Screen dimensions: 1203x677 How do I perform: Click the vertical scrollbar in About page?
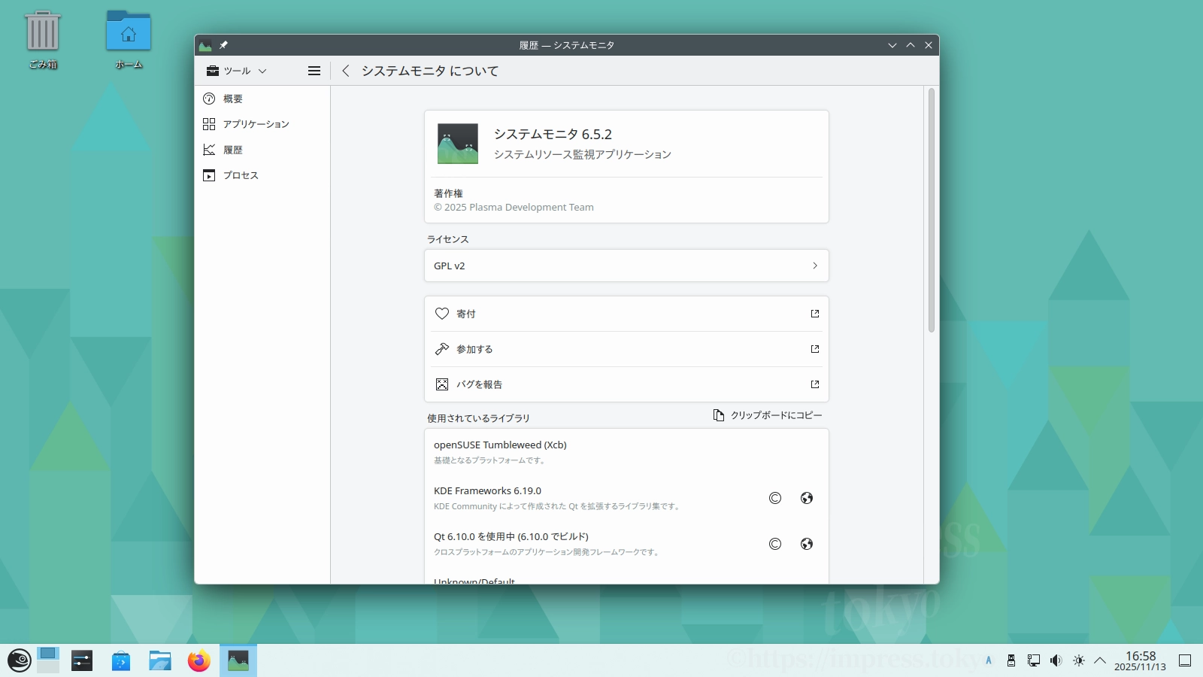click(931, 211)
